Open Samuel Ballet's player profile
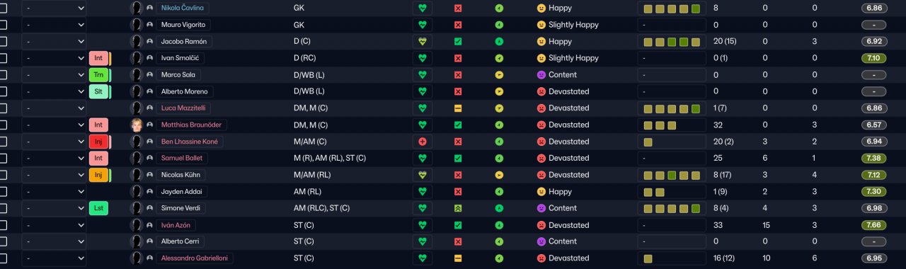Screen dimensions: 906x269 coord(181,159)
